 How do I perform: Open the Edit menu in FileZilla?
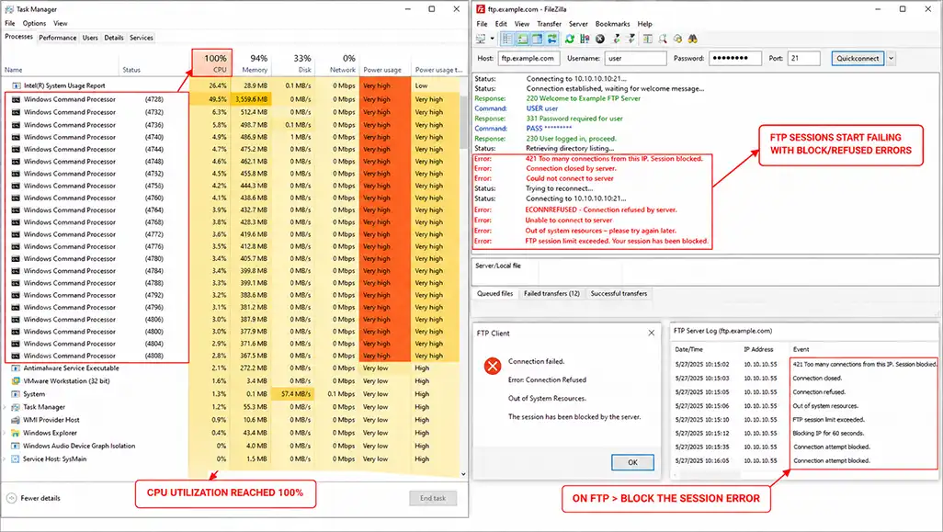point(501,24)
